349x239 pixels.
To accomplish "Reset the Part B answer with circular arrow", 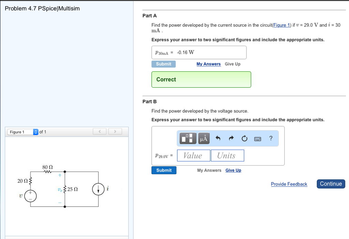I will (x=244, y=138).
